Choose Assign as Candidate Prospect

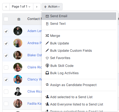(73, 85)
